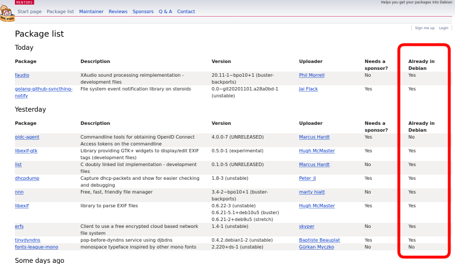Click the Package list page heading
The image size is (455, 264).
pos(39,34)
